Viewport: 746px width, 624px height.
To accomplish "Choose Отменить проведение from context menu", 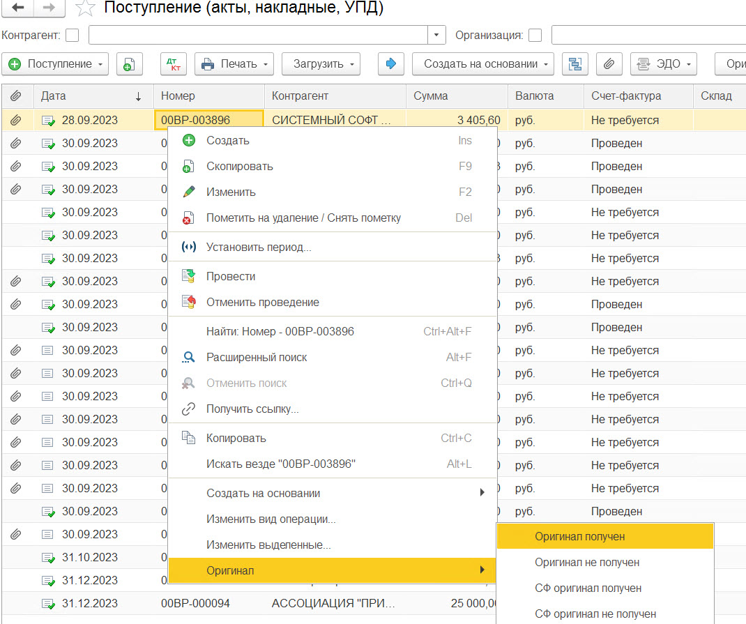I will point(262,303).
